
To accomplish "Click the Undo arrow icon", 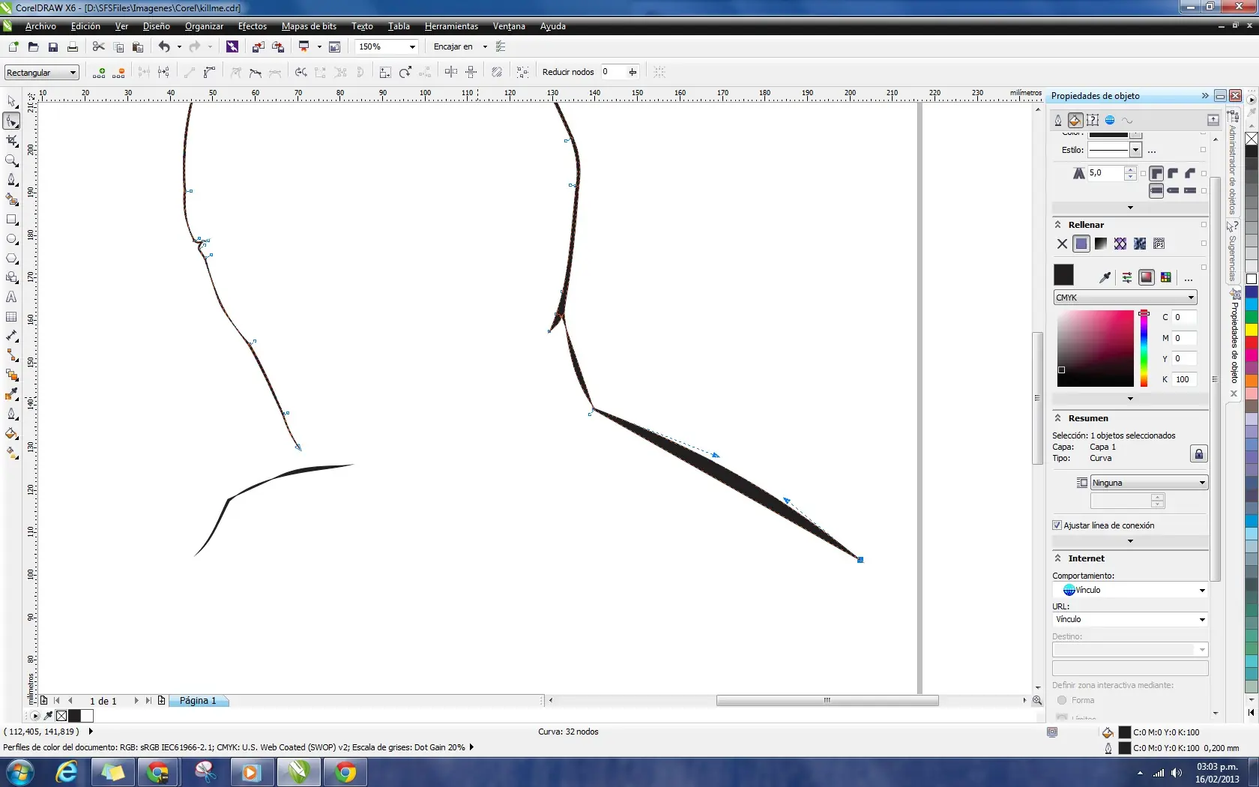I will point(164,46).
